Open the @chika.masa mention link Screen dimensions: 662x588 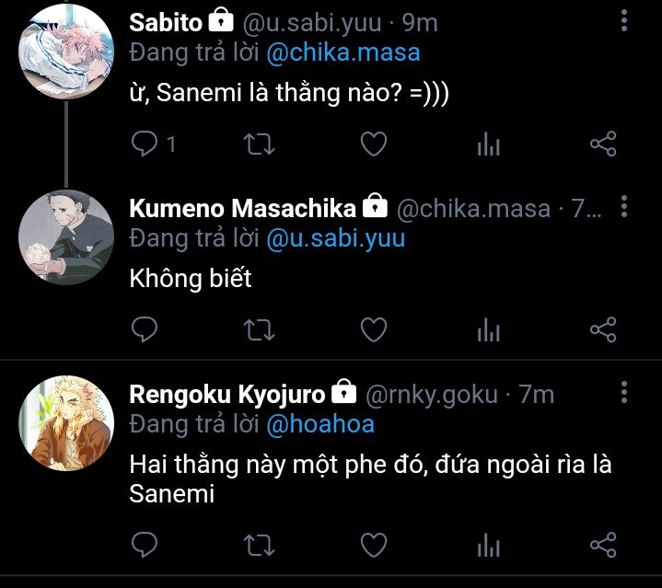(343, 52)
